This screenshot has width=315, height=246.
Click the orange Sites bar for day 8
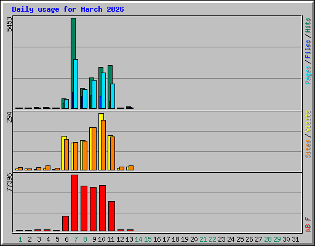[x=85, y=156]
